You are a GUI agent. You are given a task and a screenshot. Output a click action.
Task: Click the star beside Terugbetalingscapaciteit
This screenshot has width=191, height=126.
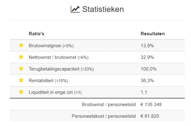(x=21, y=69)
